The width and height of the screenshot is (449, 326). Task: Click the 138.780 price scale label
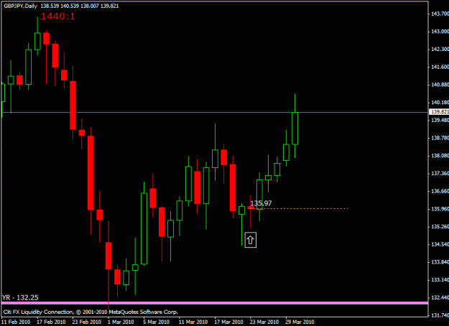(440, 138)
